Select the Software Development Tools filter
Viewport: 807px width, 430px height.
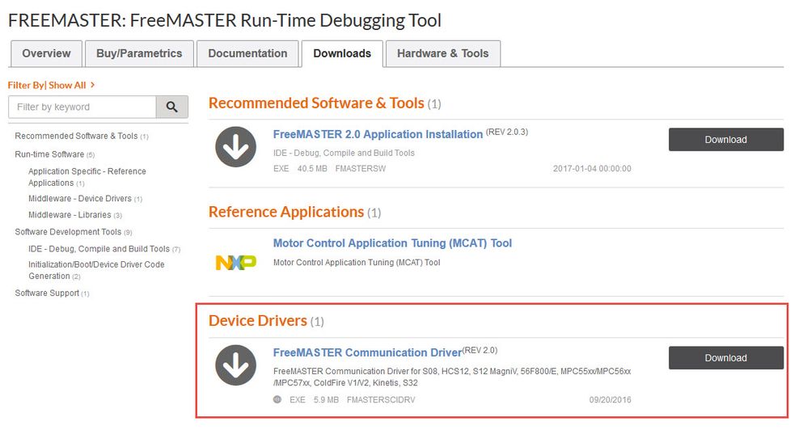pos(68,232)
